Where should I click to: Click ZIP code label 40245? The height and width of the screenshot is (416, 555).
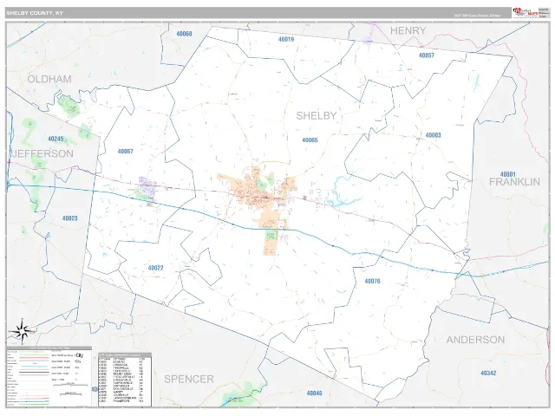(55, 139)
